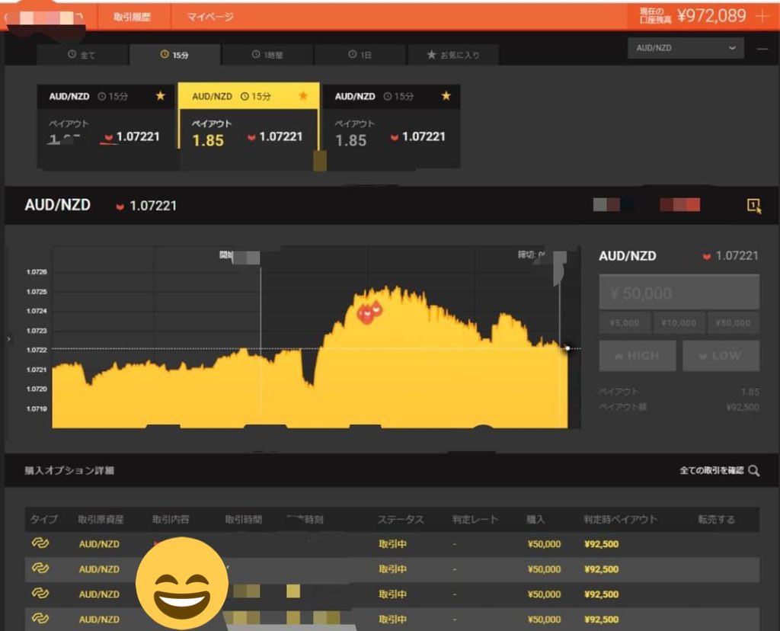This screenshot has height=631, width=780.
Task: Click the タイプ column header
Action: point(43,520)
